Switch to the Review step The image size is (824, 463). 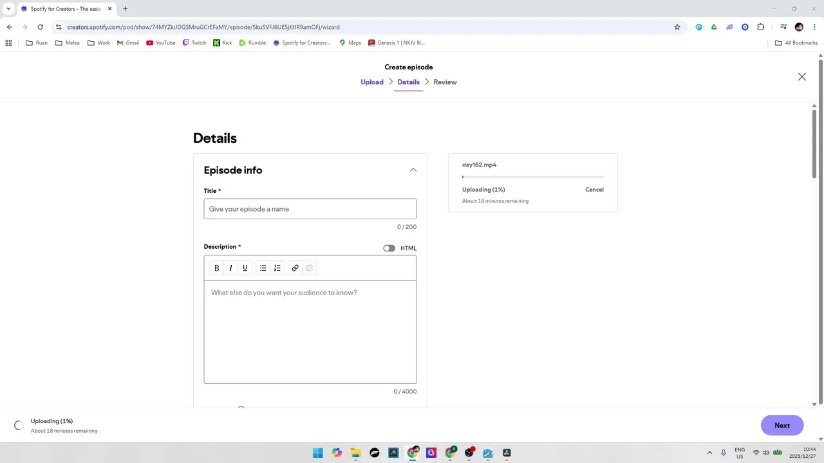445,82
